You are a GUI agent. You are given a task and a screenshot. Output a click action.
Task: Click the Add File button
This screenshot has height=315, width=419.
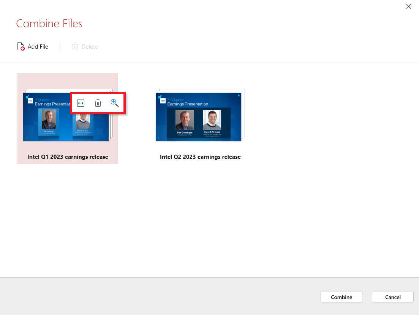(x=33, y=46)
